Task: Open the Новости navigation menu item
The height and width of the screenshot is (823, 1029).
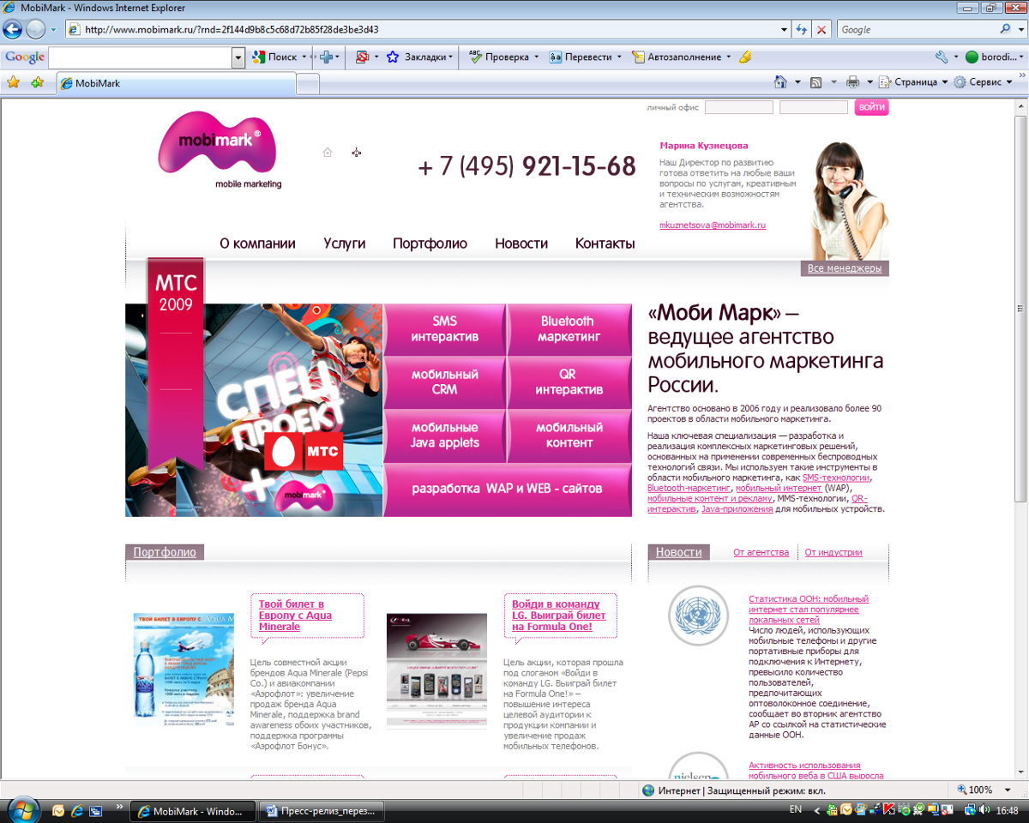Action: 521,243
